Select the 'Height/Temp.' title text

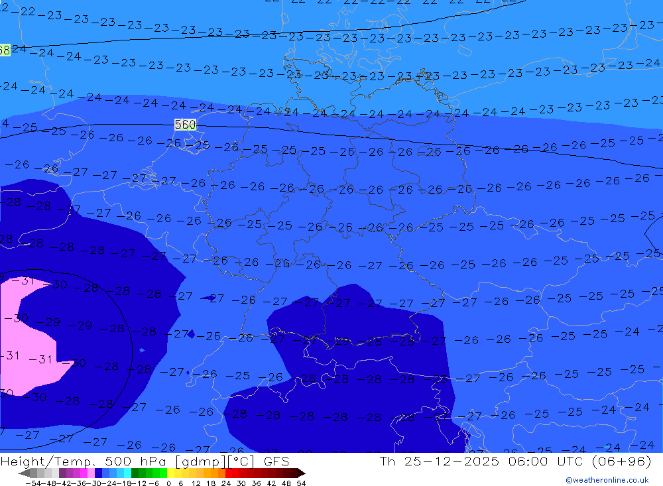pos(48,461)
